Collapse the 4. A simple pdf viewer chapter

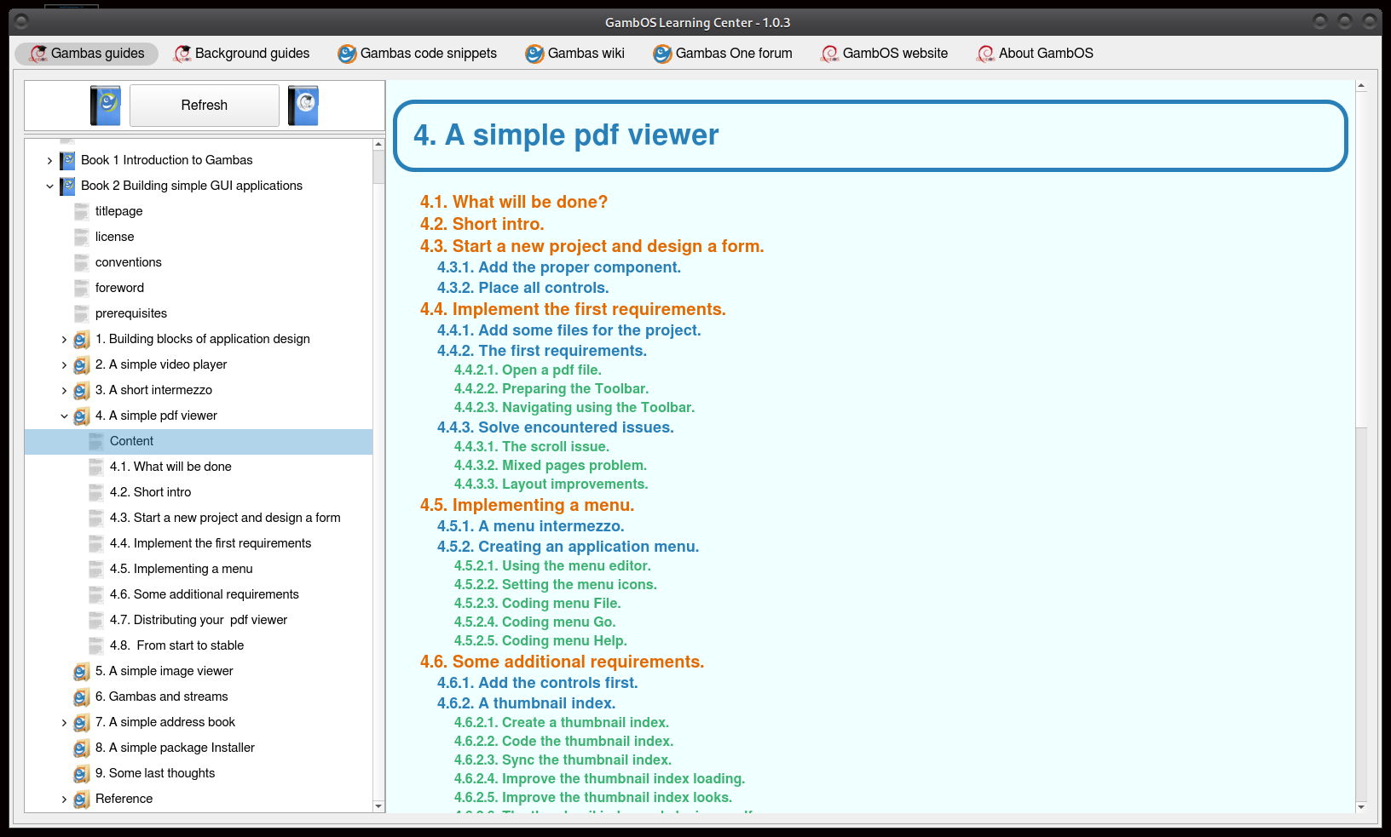[64, 416]
